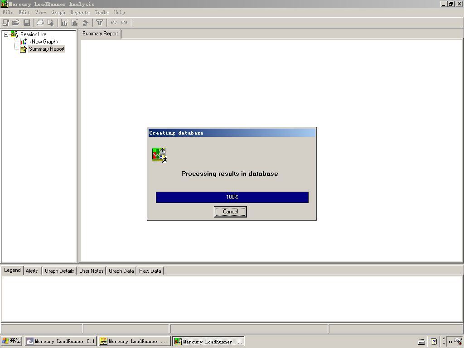Open the View menu
Screen dimensions: 464x348
(40, 12)
